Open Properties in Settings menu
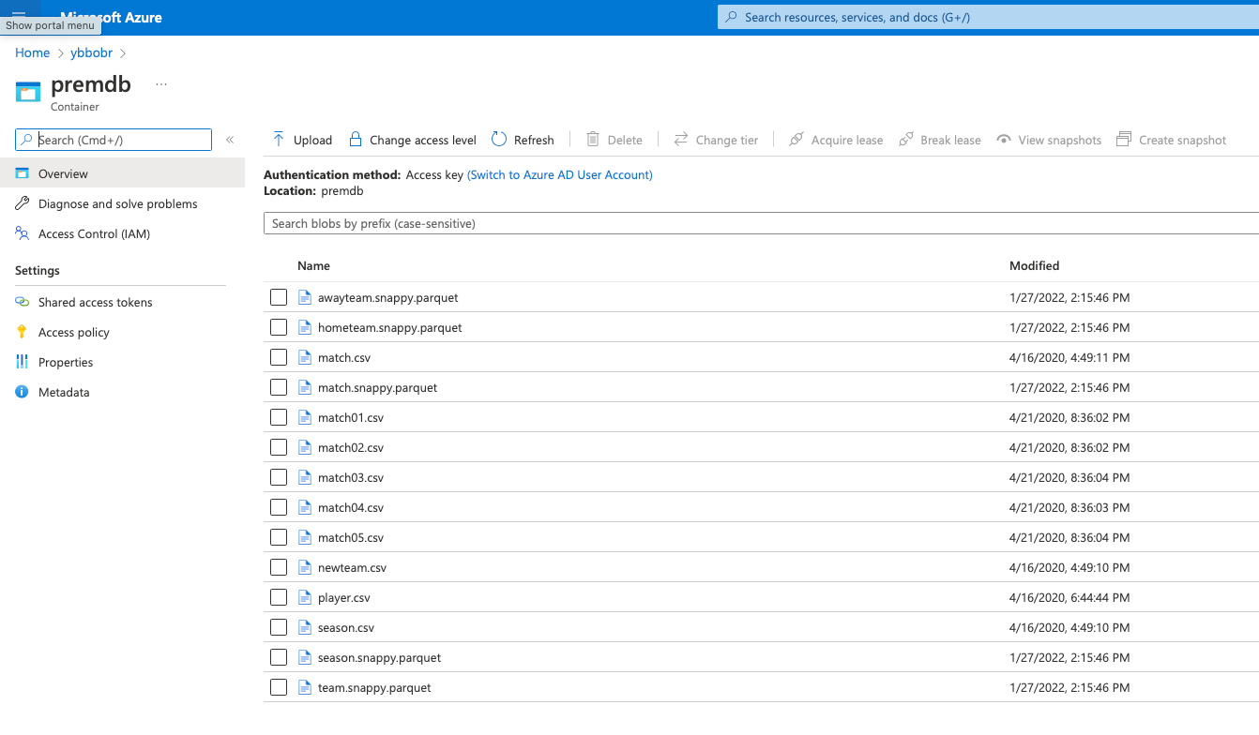 point(66,362)
